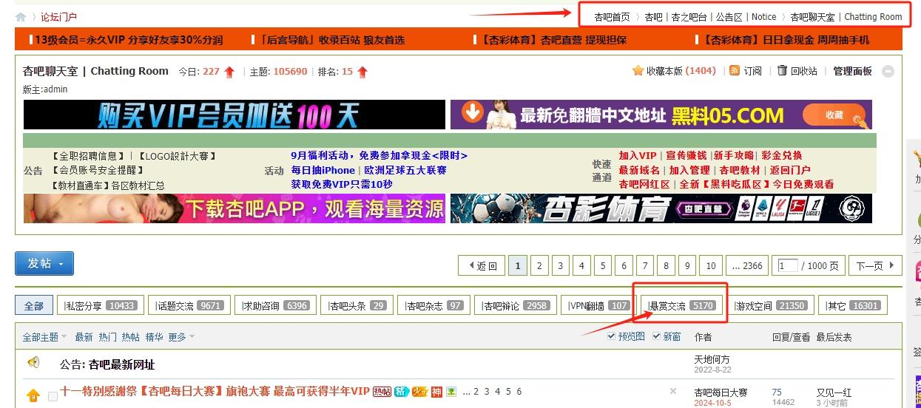
Task: Click the orange up-arrow sticky thread icon
Action: point(33,396)
